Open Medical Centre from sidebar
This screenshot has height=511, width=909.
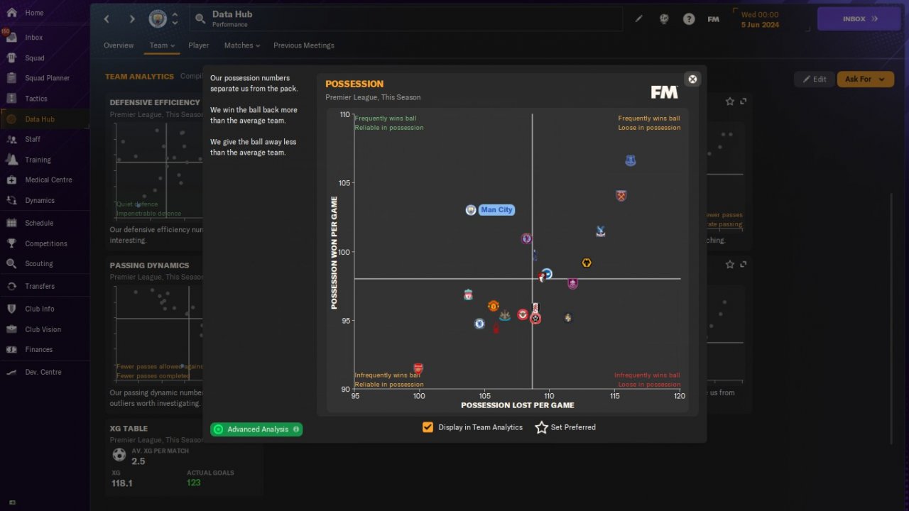pyautogui.click(x=48, y=180)
